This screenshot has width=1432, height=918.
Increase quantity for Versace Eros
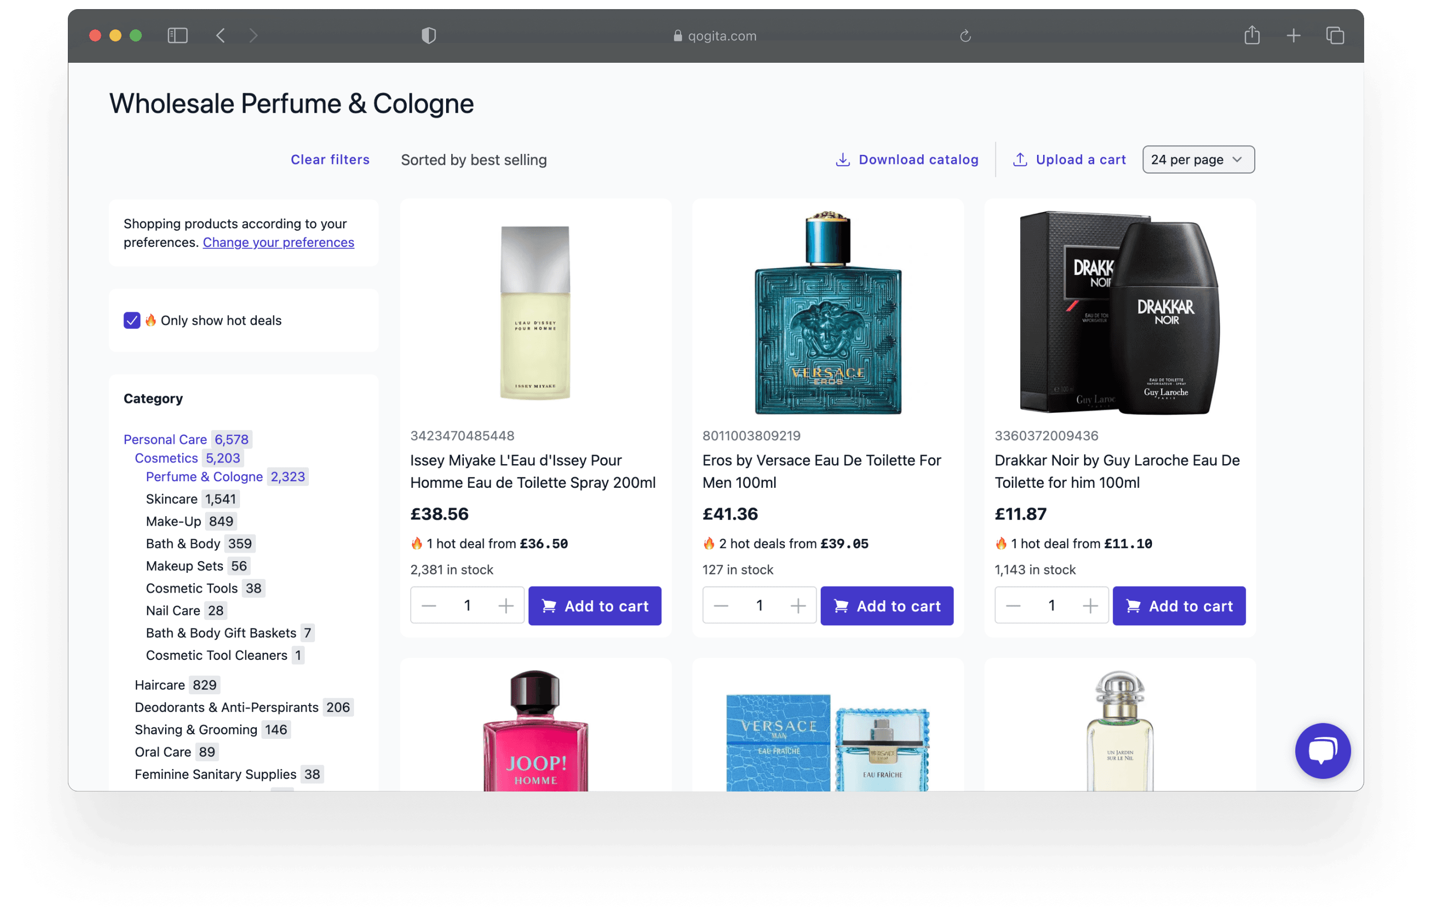798,606
